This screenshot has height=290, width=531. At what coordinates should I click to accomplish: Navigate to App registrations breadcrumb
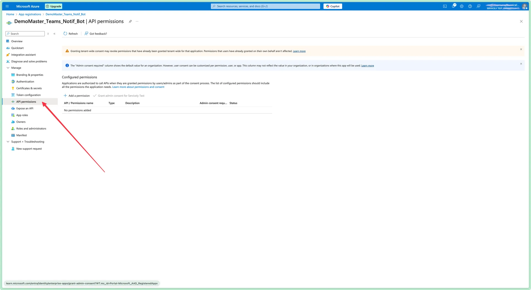(30, 14)
